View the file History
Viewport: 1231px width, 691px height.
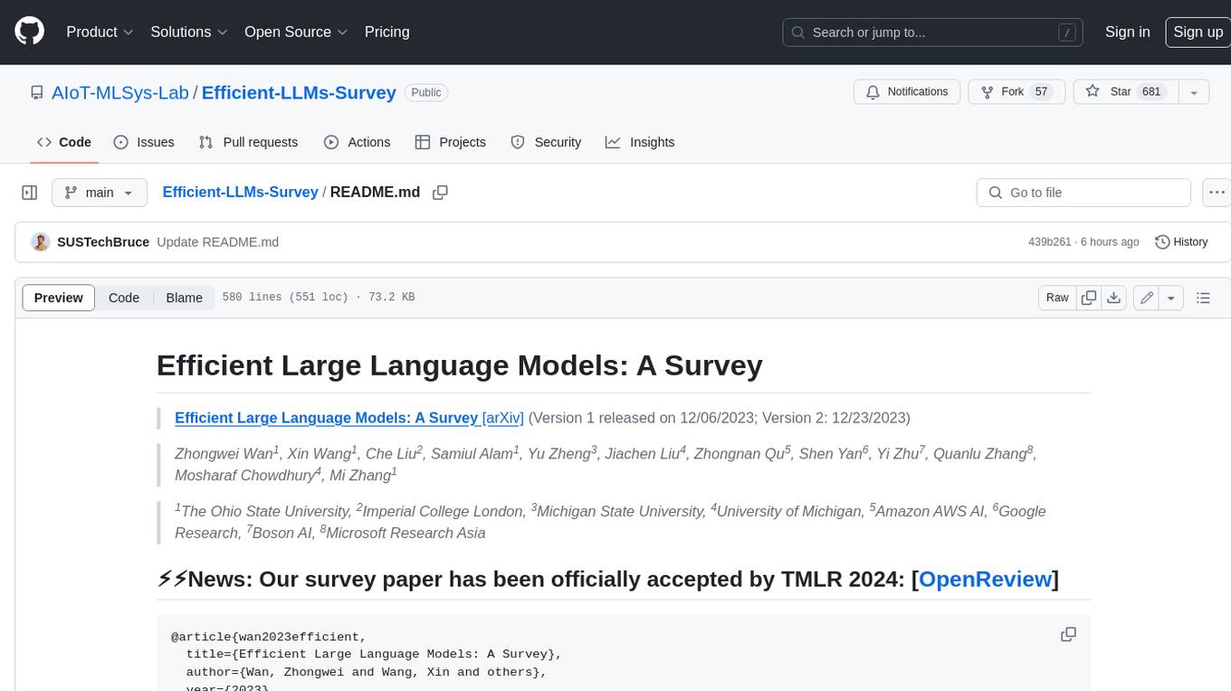pyautogui.click(x=1181, y=242)
